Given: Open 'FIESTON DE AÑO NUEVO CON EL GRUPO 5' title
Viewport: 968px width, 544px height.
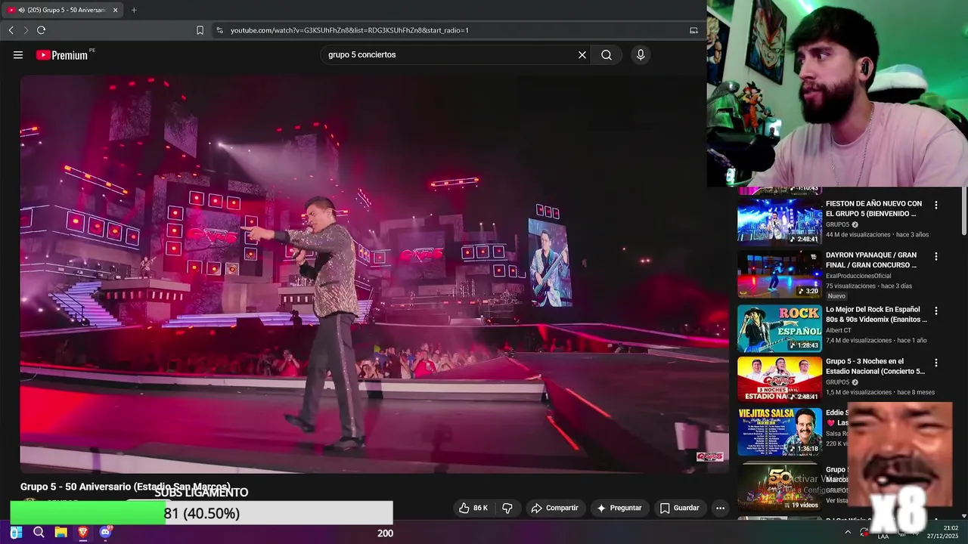Looking at the screenshot, I should [x=873, y=209].
